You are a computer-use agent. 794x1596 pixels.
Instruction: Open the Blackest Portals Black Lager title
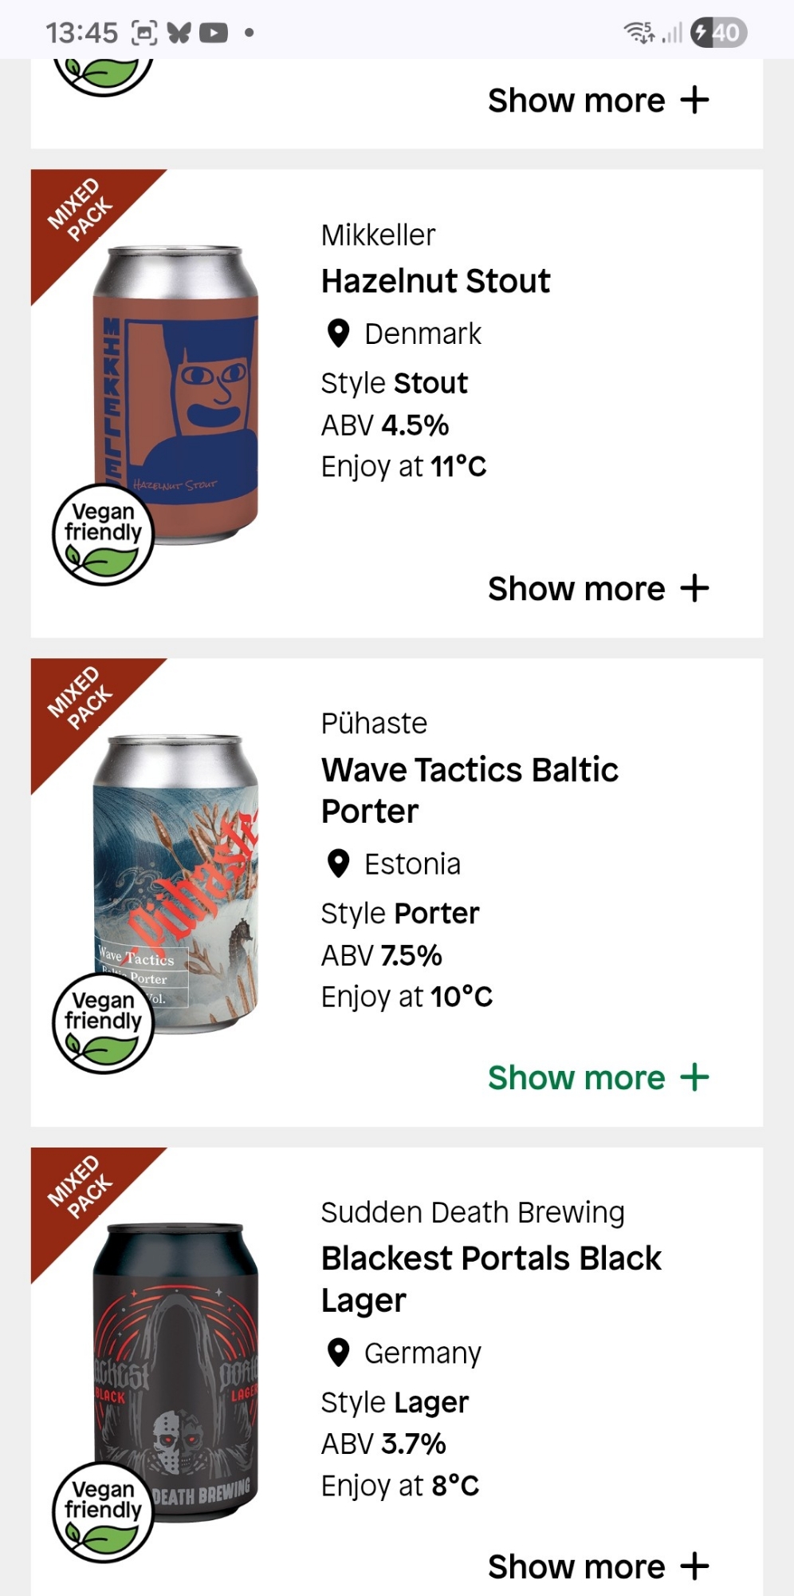(x=490, y=1279)
